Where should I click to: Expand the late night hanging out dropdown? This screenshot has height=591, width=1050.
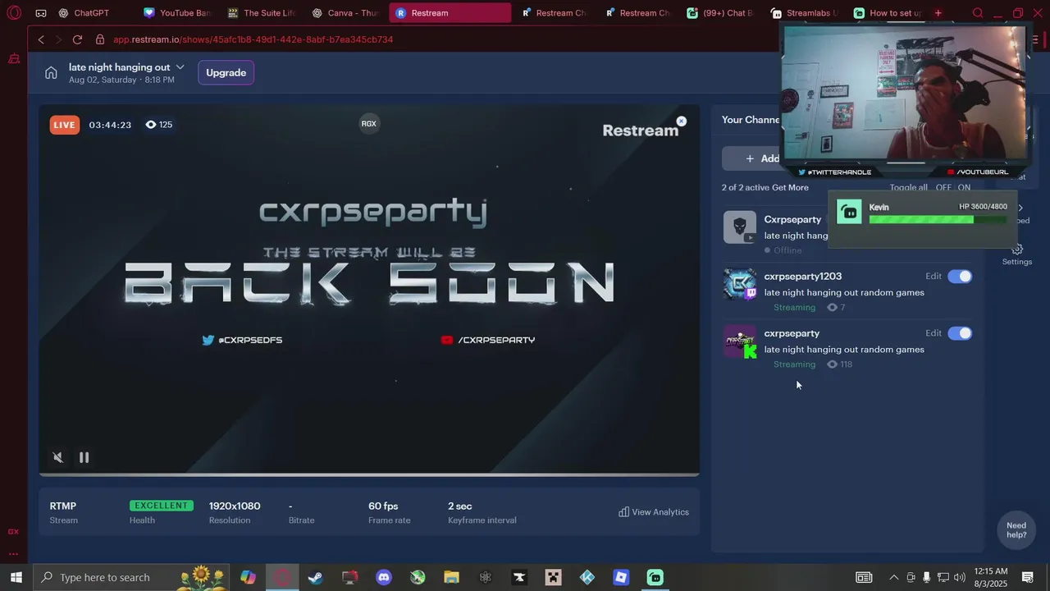pyautogui.click(x=180, y=67)
